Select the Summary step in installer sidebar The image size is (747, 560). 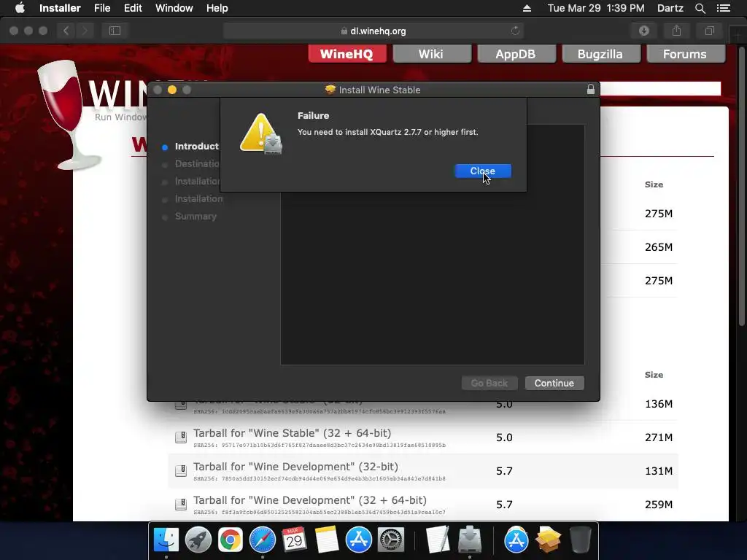(196, 216)
